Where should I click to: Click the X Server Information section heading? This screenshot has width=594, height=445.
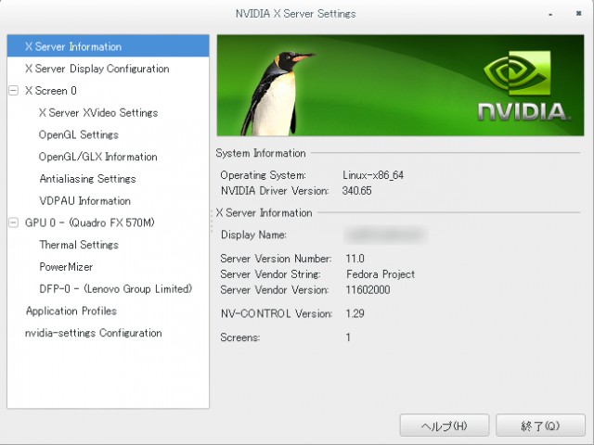264,212
